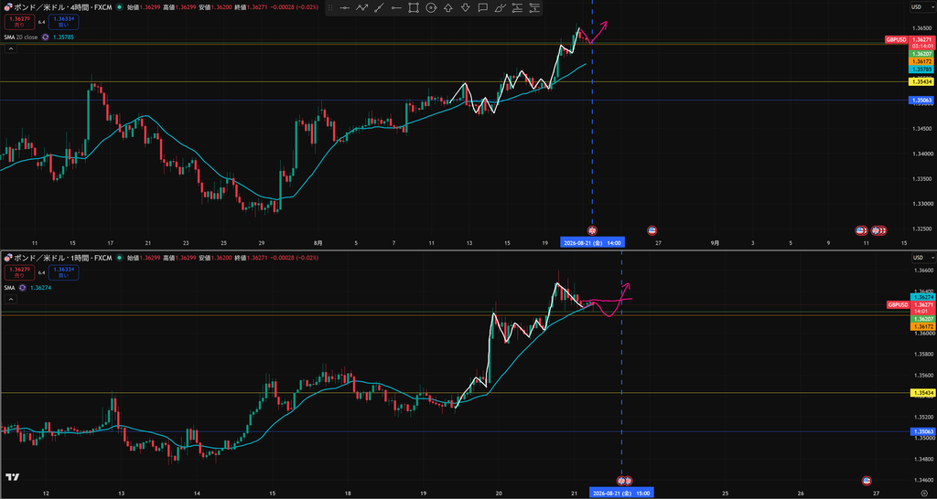Click the buy button 1.36334 on 1-hour chart

click(64, 272)
